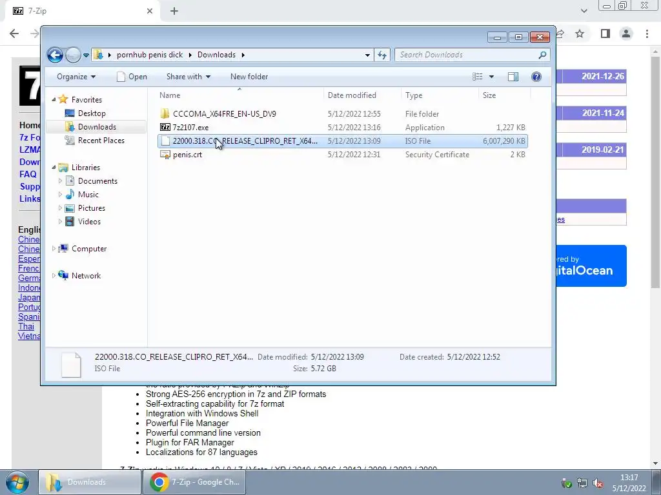The width and height of the screenshot is (661, 495).
Task: Click New folder in toolbar
Action: click(x=249, y=77)
